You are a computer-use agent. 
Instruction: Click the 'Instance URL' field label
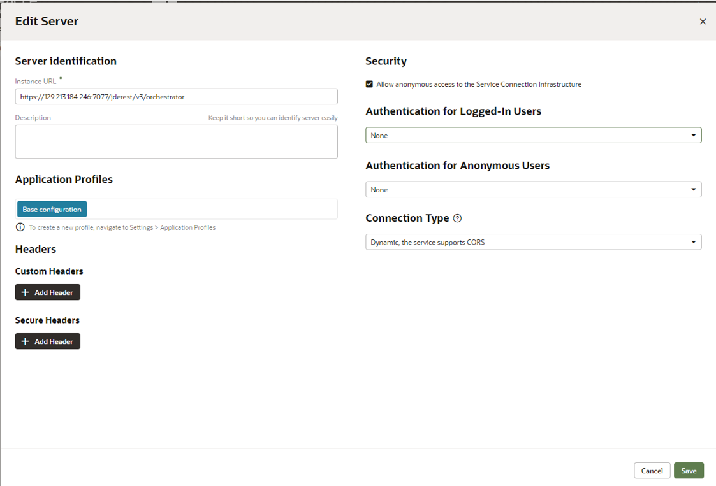(x=36, y=82)
